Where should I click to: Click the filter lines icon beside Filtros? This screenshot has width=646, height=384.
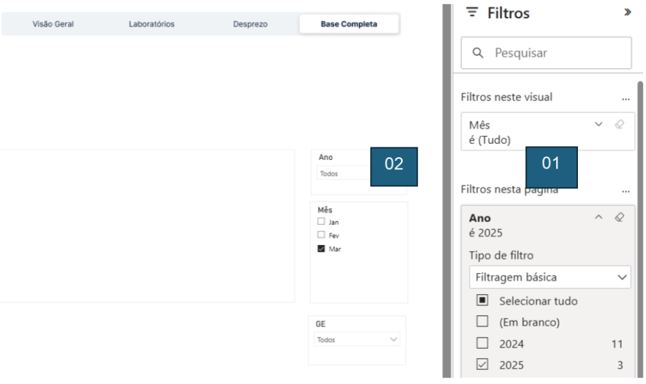pyautogui.click(x=473, y=13)
